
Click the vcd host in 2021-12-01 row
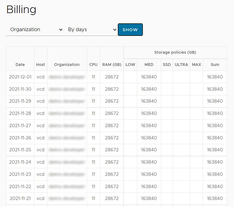(41, 77)
